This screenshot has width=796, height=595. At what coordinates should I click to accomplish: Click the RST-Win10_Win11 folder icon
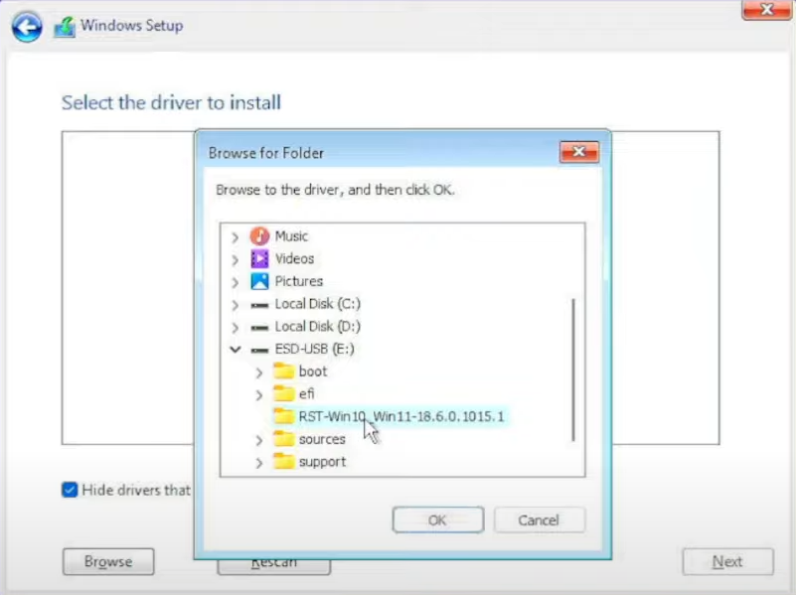pos(284,416)
